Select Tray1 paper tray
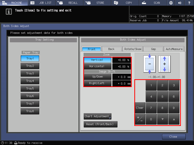 (30, 58)
